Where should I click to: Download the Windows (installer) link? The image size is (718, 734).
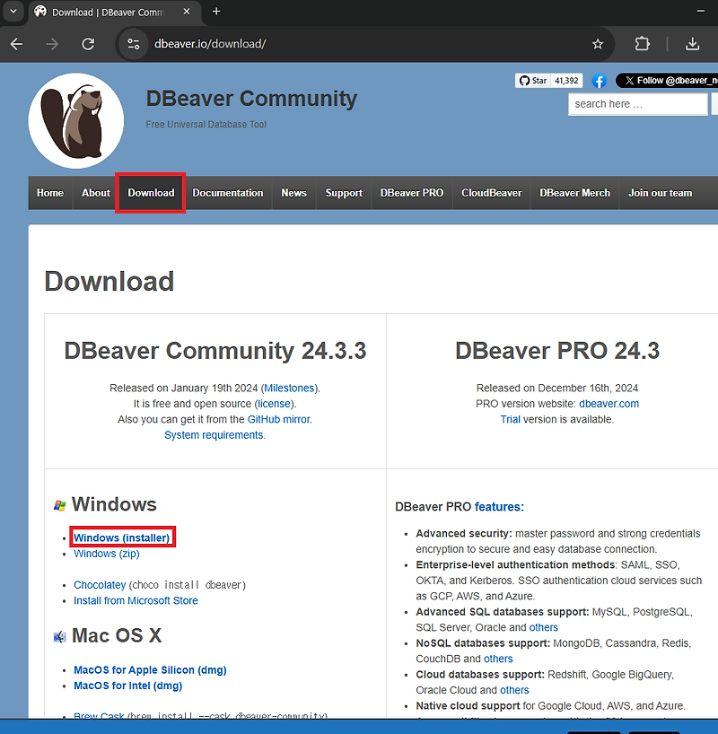[122, 537]
